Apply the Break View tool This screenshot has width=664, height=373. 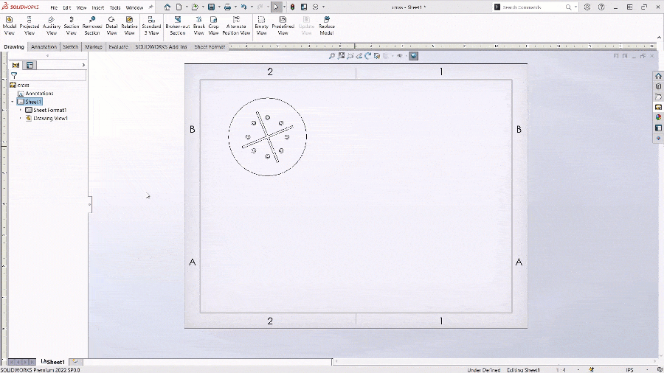pos(199,26)
